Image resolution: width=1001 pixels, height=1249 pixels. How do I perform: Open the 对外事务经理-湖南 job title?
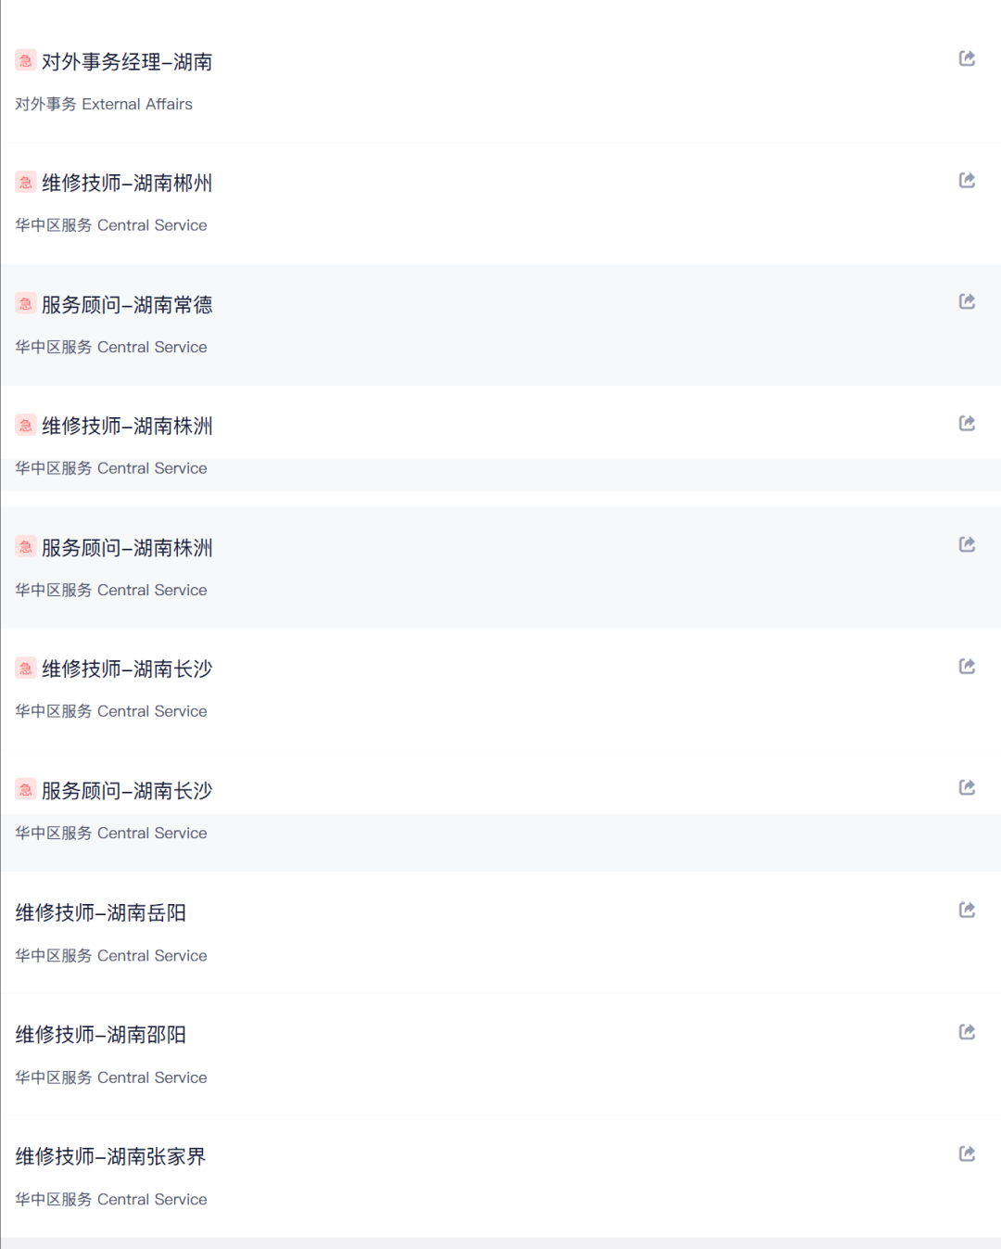[x=127, y=62]
